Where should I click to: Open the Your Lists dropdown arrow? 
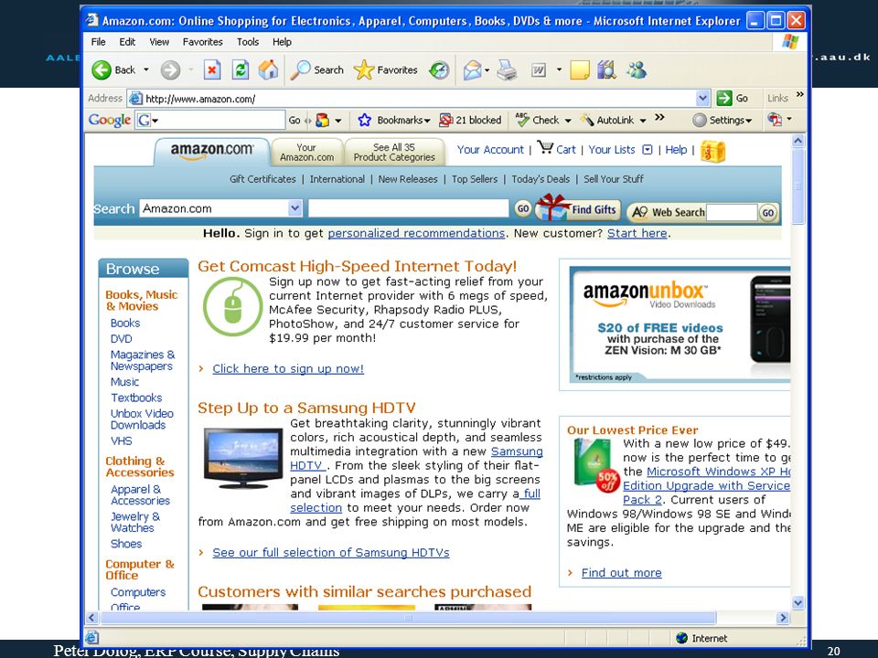click(648, 150)
